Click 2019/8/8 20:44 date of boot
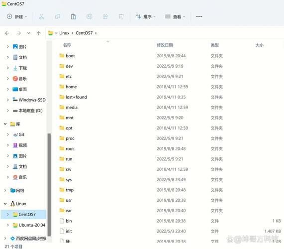 pyautogui.click(x=171, y=56)
